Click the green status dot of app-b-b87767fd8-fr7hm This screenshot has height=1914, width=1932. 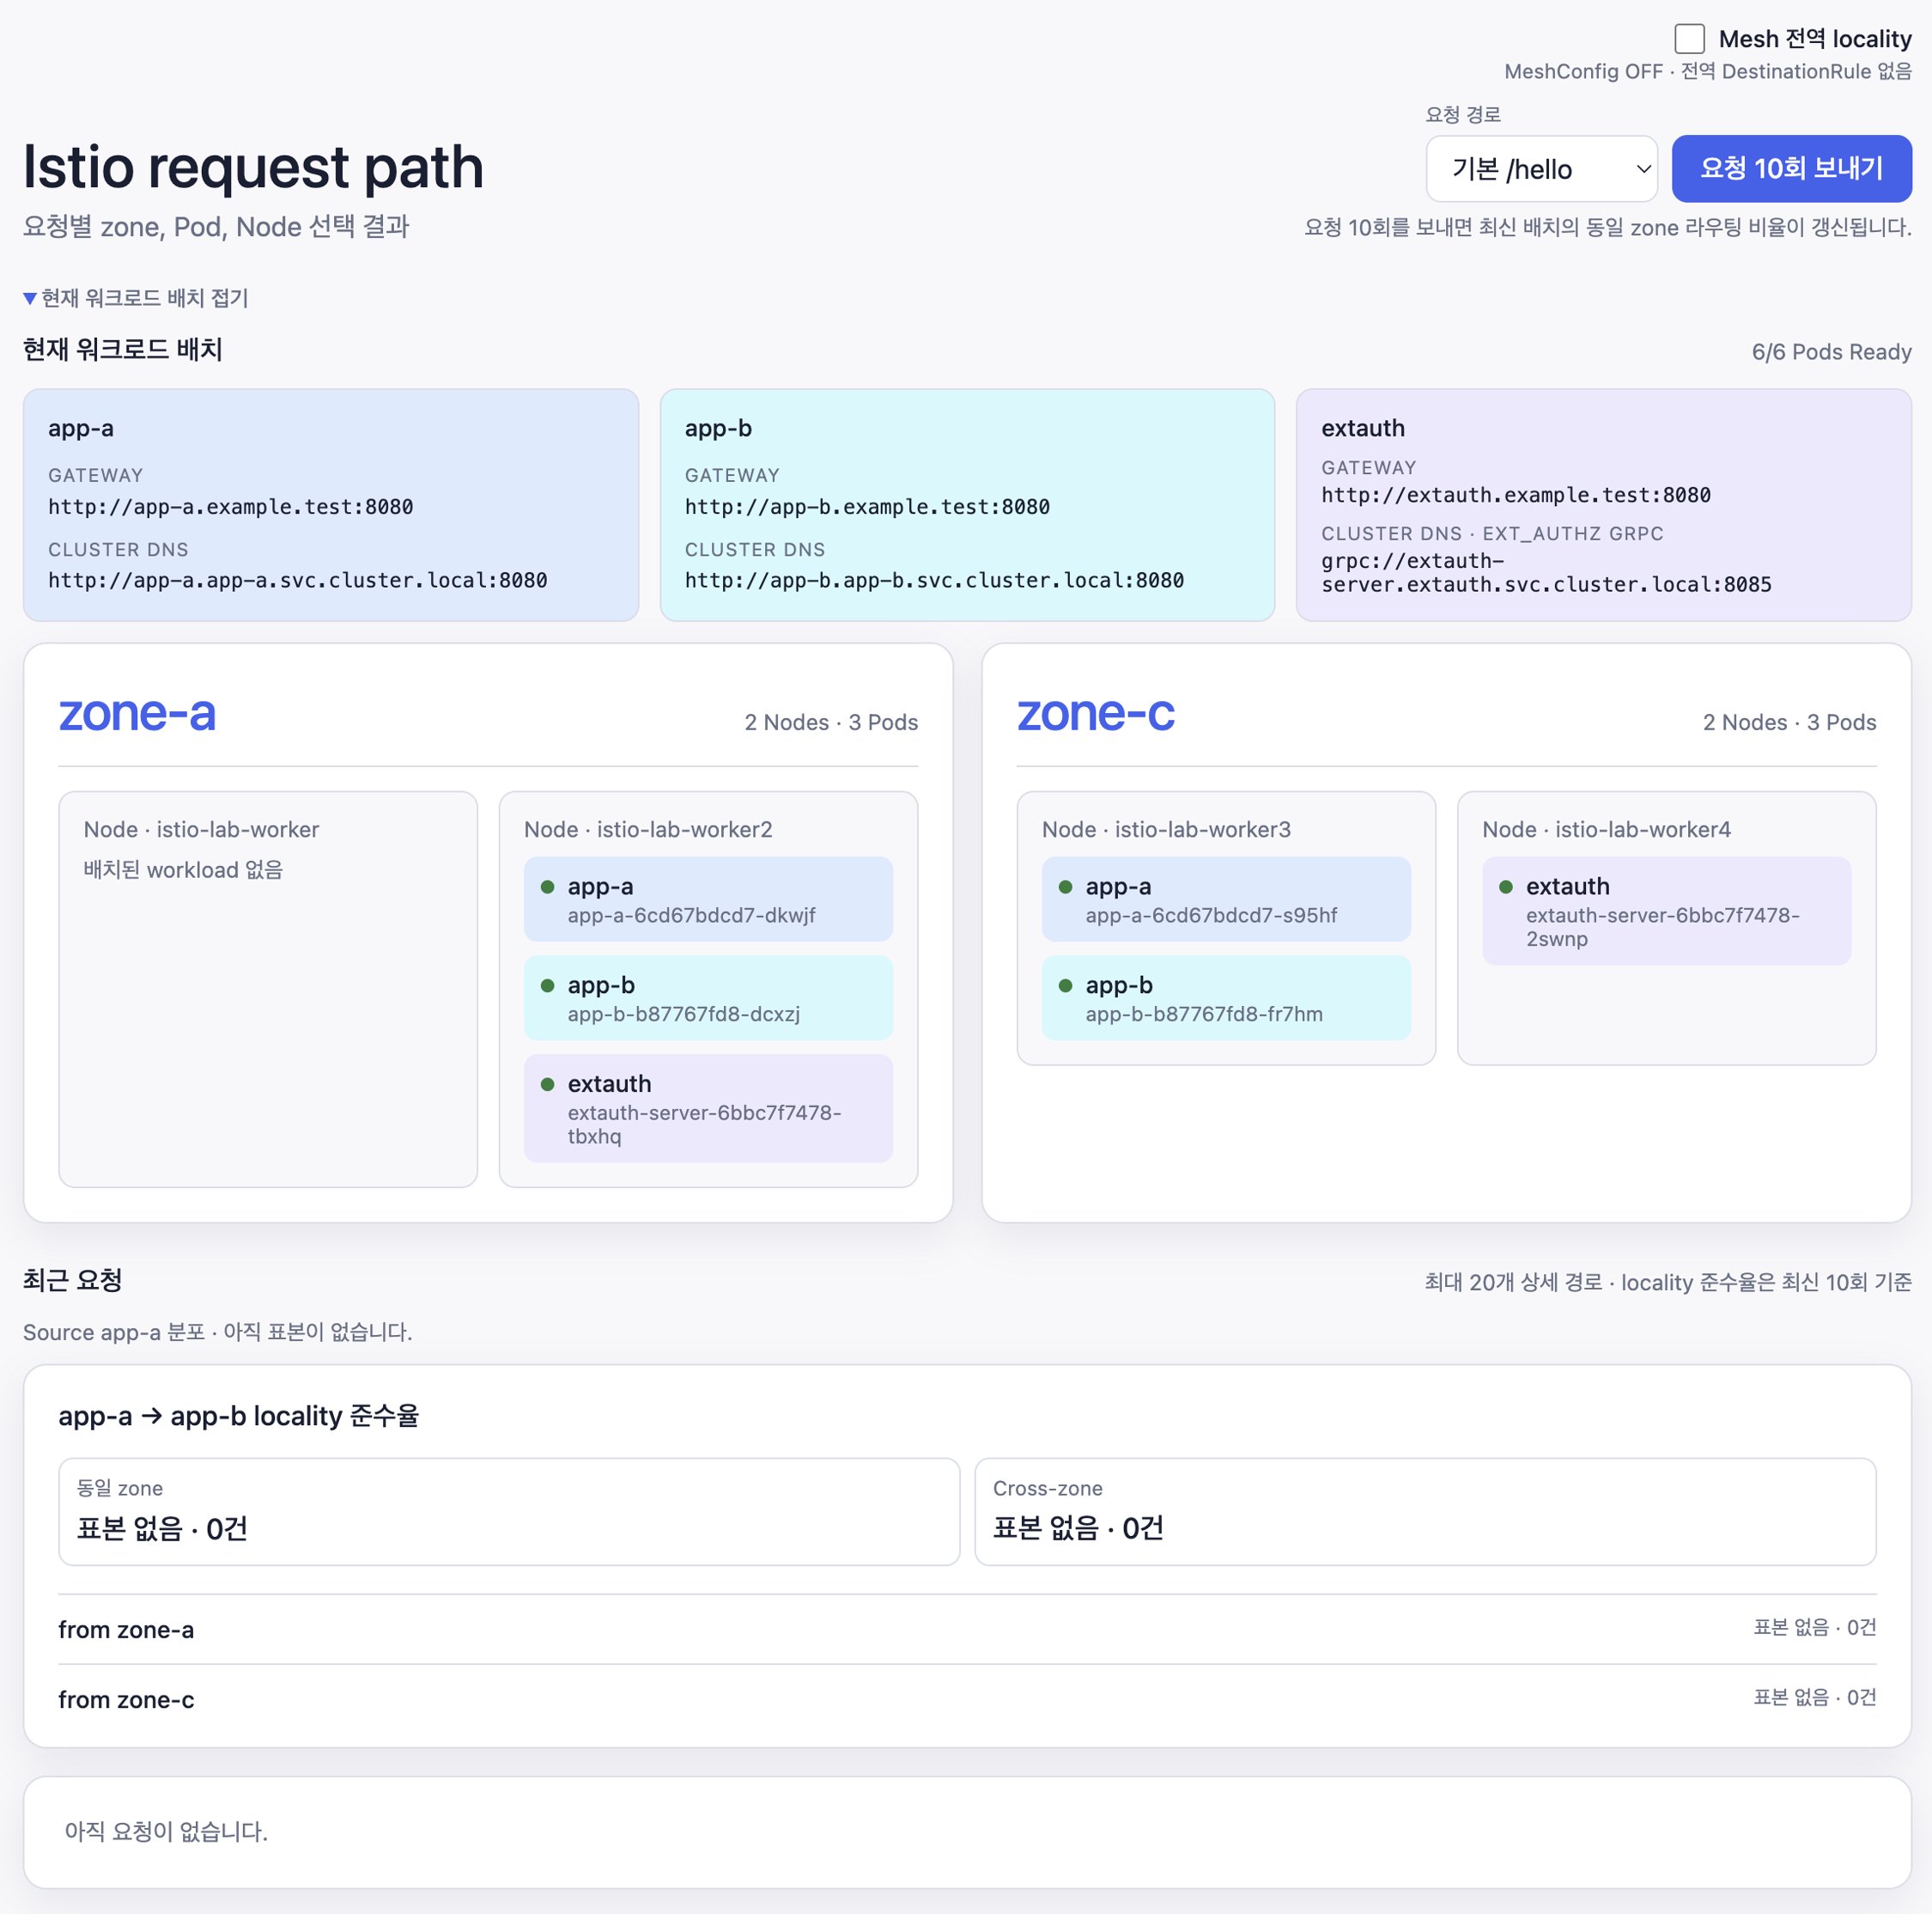(x=1065, y=985)
